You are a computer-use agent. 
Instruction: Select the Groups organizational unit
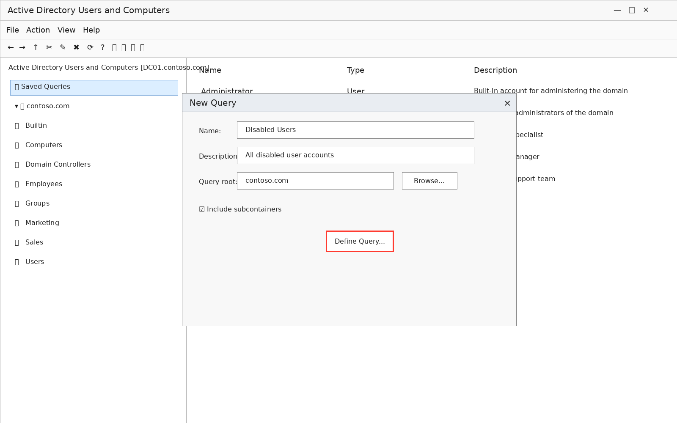37,203
